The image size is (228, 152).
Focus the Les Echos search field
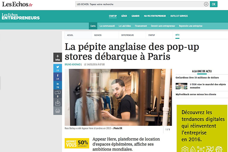pyautogui.click(x=140, y=4)
